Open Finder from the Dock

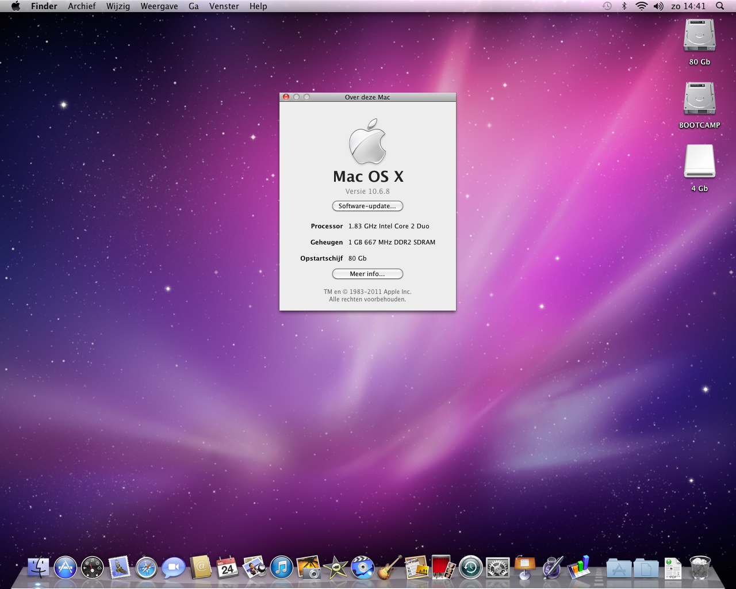pyautogui.click(x=39, y=568)
